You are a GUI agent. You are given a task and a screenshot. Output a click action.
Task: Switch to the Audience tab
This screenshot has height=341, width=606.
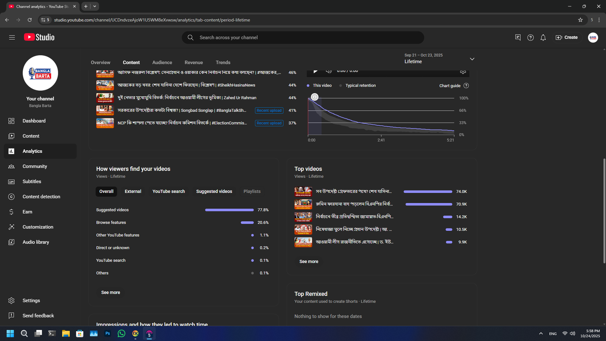coord(162,63)
